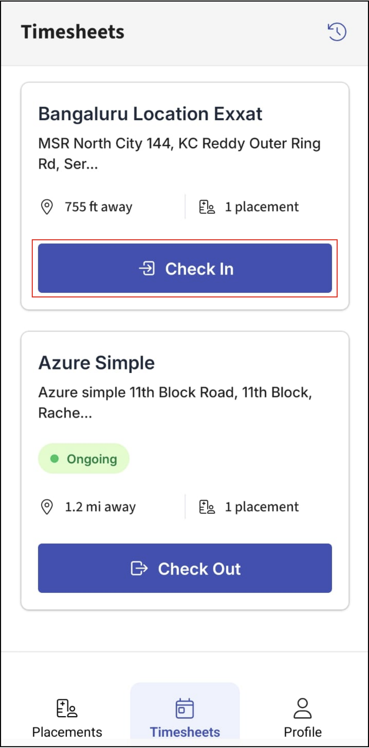Open the Bangaluru Location Exxat card title

[x=150, y=114]
